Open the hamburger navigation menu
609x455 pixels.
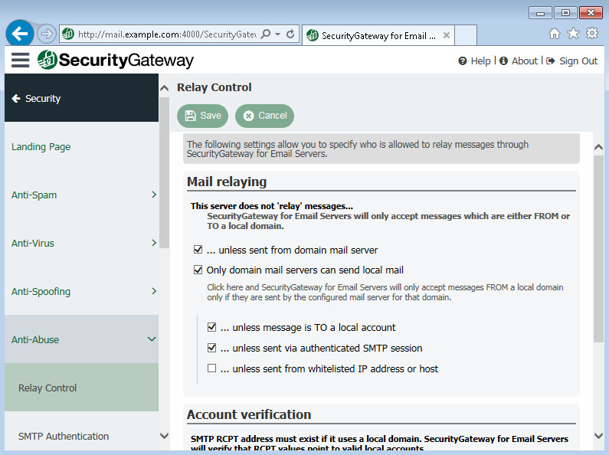(20, 61)
